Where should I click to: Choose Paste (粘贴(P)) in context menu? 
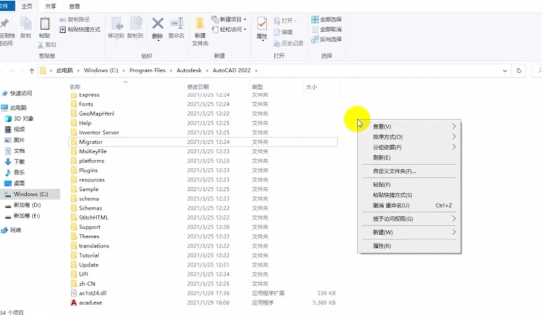pyautogui.click(x=409, y=185)
